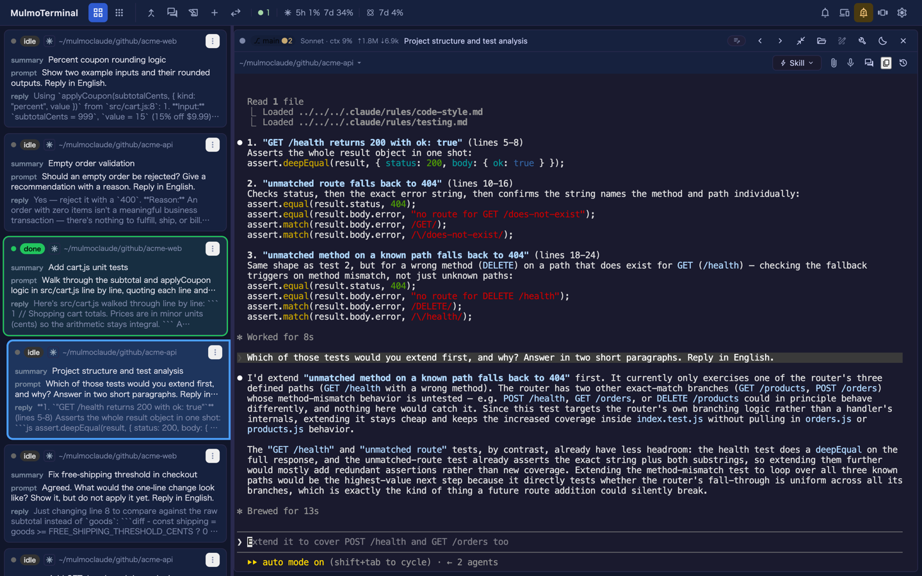
Task: Close the session pane with the X
Action: 903,41
